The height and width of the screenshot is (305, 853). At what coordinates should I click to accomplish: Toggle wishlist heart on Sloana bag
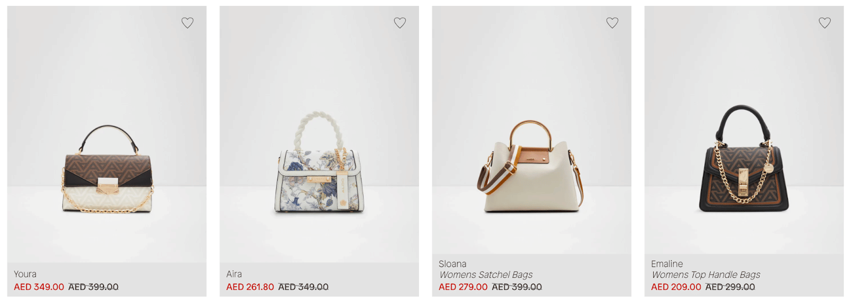(x=612, y=23)
